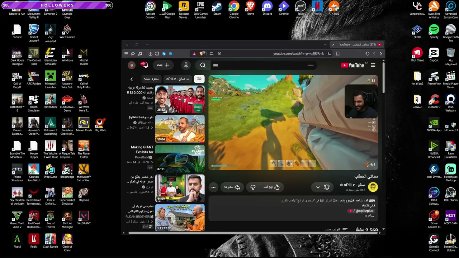Image resolution: width=459 pixels, height=258 pixels.
Task: Click the إنشاء create button
Action: point(163,65)
